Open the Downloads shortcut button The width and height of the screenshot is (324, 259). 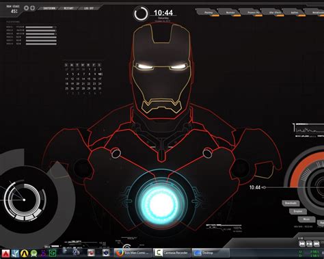click(291, 203)
